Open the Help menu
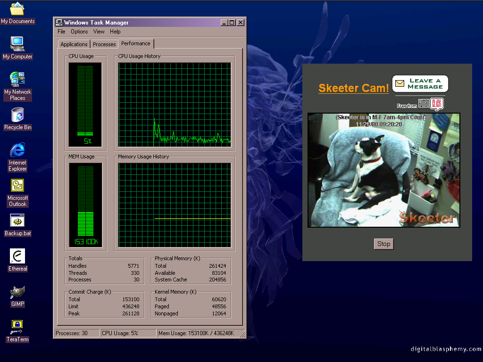Image resolution: width=483 pixels, height=362 pixels. coord(115,32)
